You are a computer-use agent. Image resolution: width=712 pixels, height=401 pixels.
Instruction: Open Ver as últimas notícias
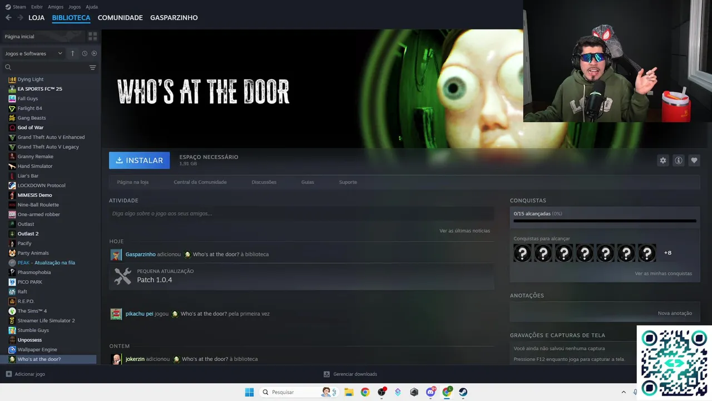coord(464,231)
